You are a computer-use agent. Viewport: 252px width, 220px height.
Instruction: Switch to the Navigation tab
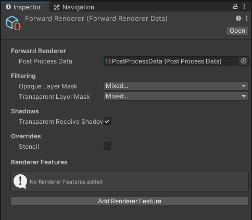click(x=74, y=7)
